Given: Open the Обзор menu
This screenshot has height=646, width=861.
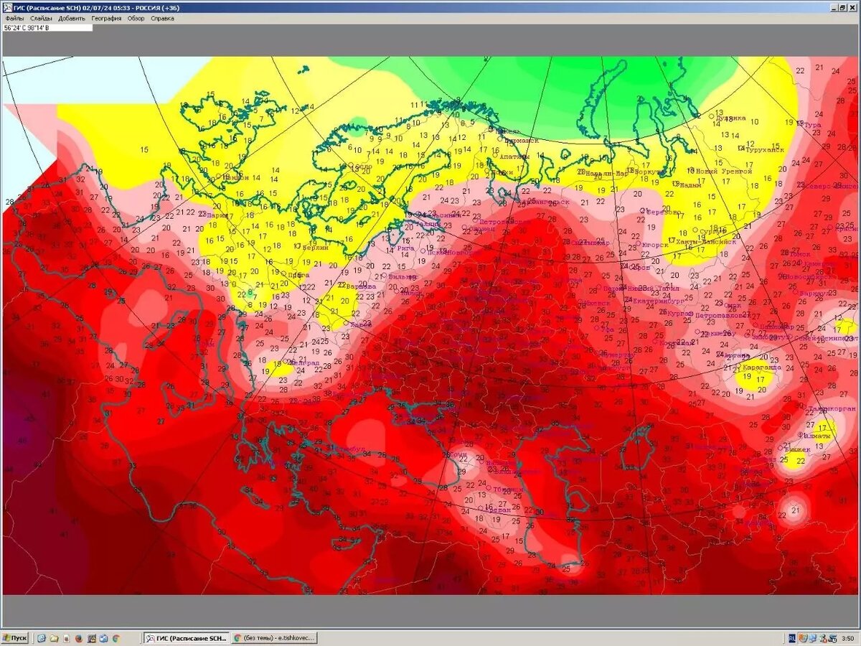Looking at the screenshot, I should [x=136, y=18].
